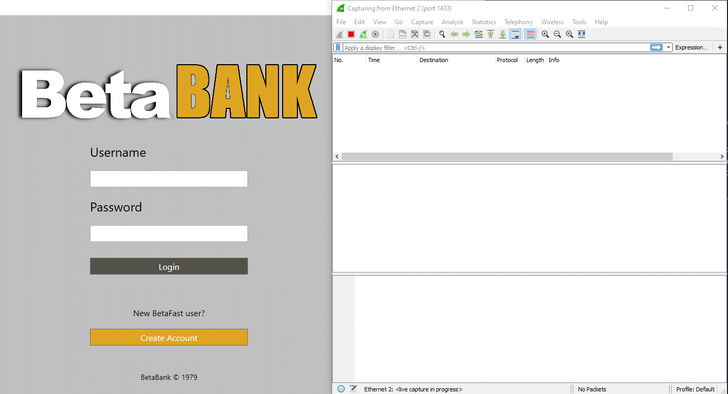728x394 pixels.
Task: Click the Username input field
Action: tap(168, 179)
